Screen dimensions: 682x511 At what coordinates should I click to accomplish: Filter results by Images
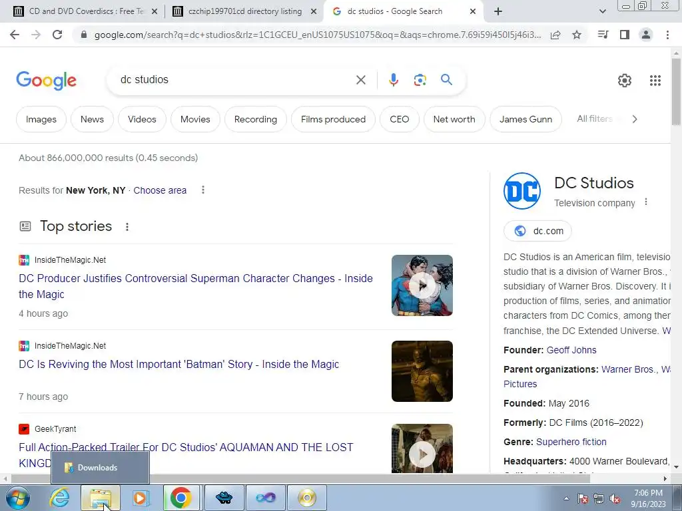point(41,119)
